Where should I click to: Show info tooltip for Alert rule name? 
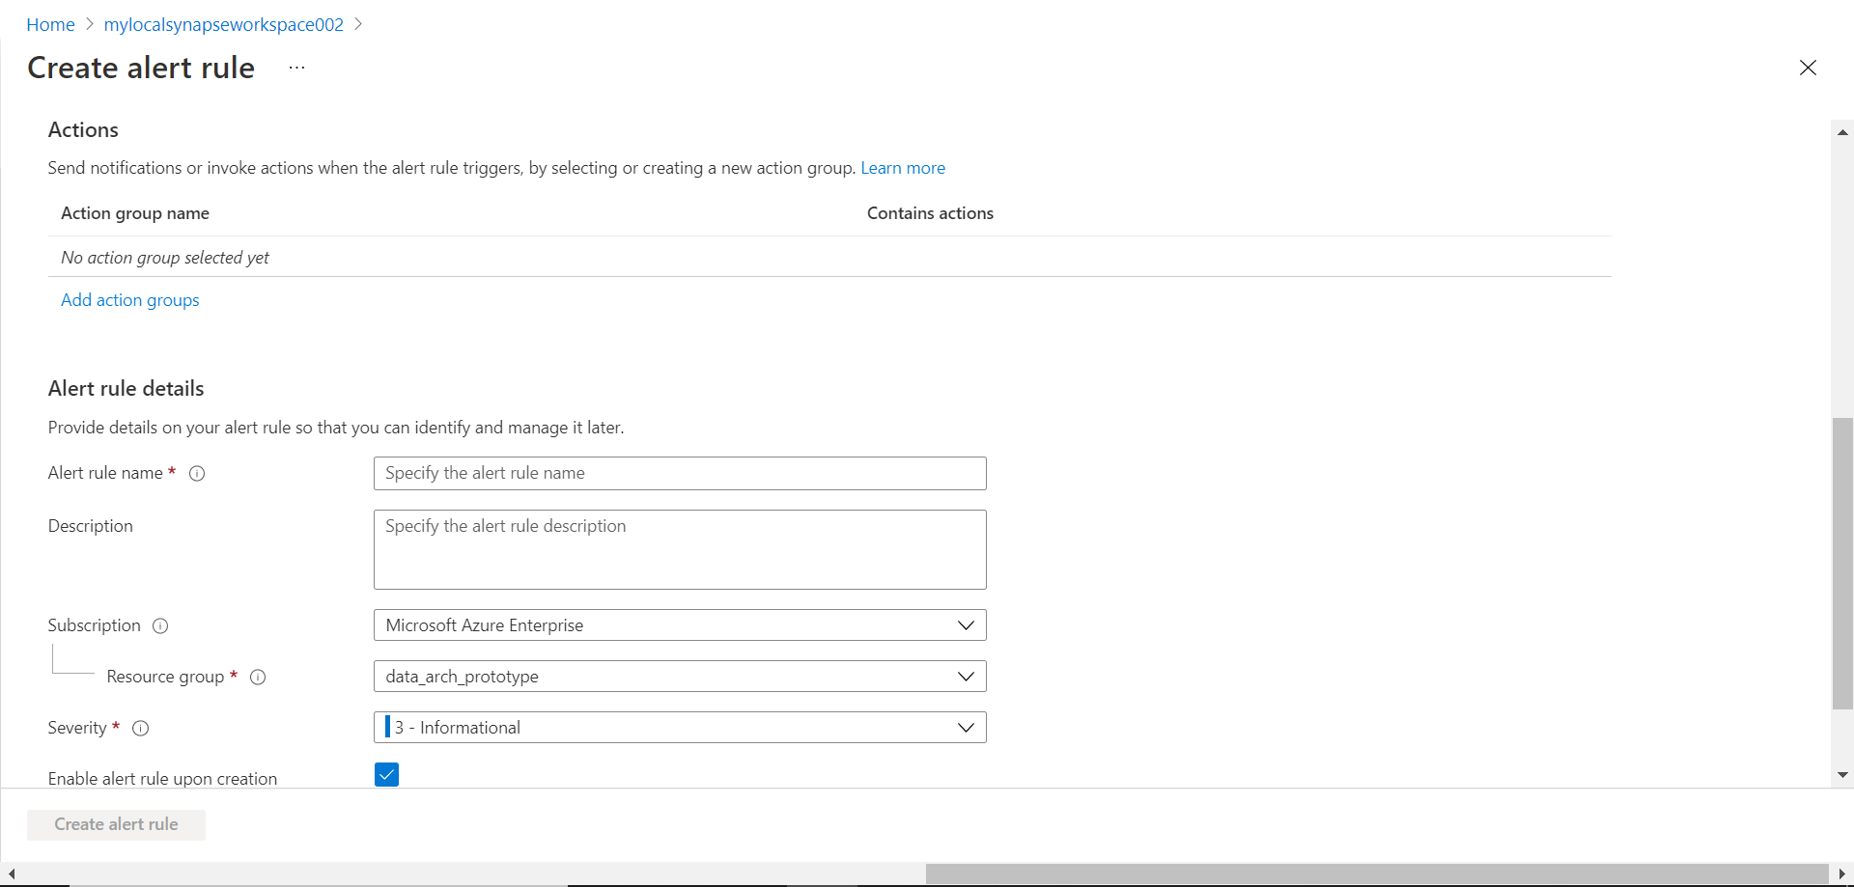point(197,474)
